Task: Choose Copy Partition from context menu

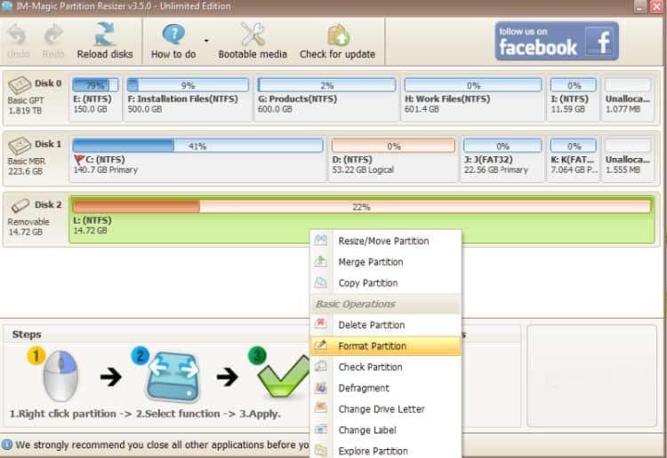Action: coord(386,283)
